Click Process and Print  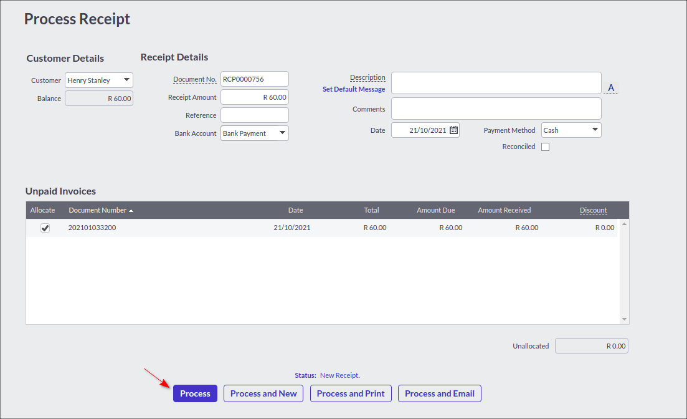(351, 393)
